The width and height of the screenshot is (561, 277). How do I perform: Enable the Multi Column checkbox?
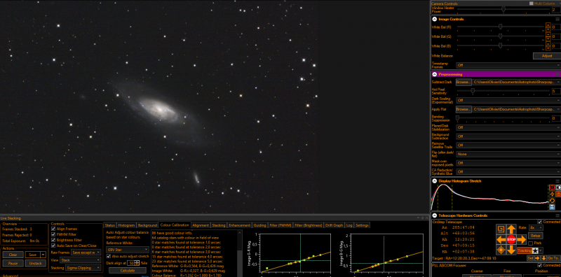pos(532,3)
